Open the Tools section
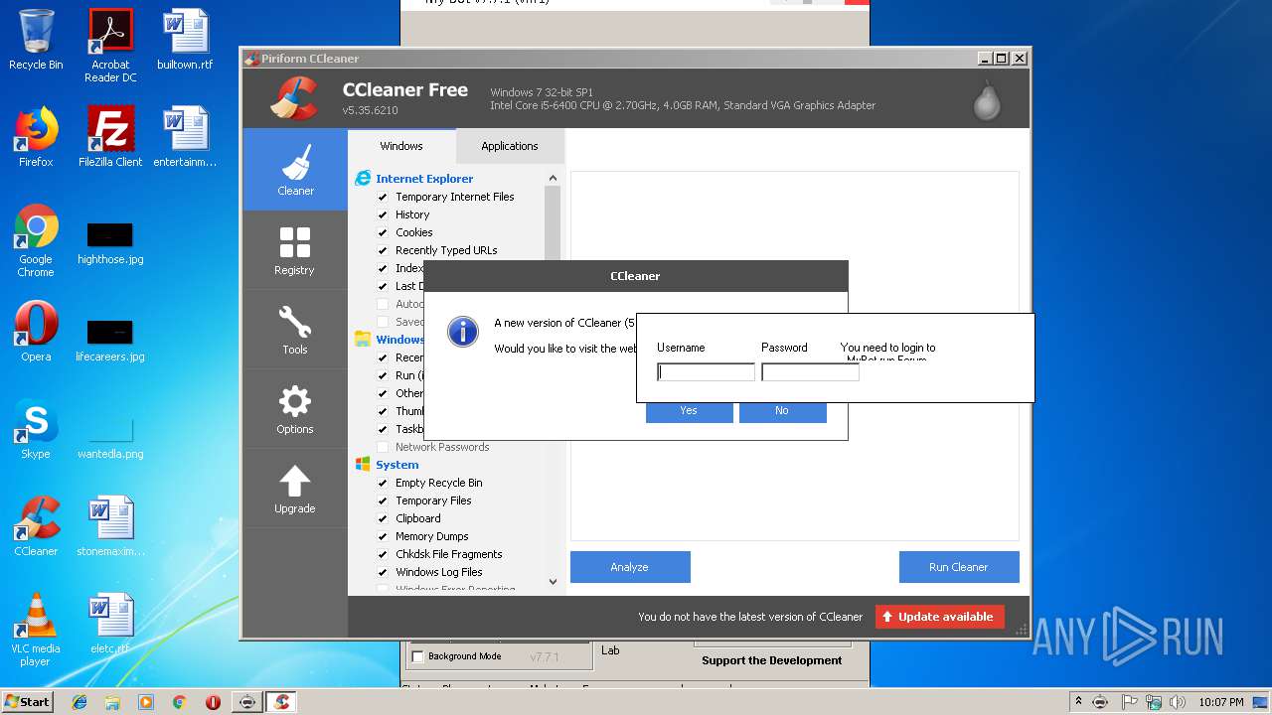This screenshot has width=1272, height=715. 295,330
